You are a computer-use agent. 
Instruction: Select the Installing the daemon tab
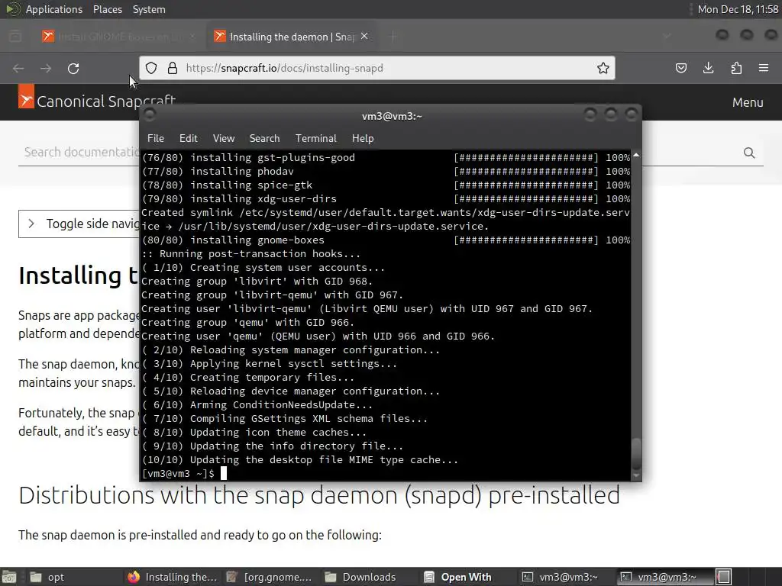point(292,37)
